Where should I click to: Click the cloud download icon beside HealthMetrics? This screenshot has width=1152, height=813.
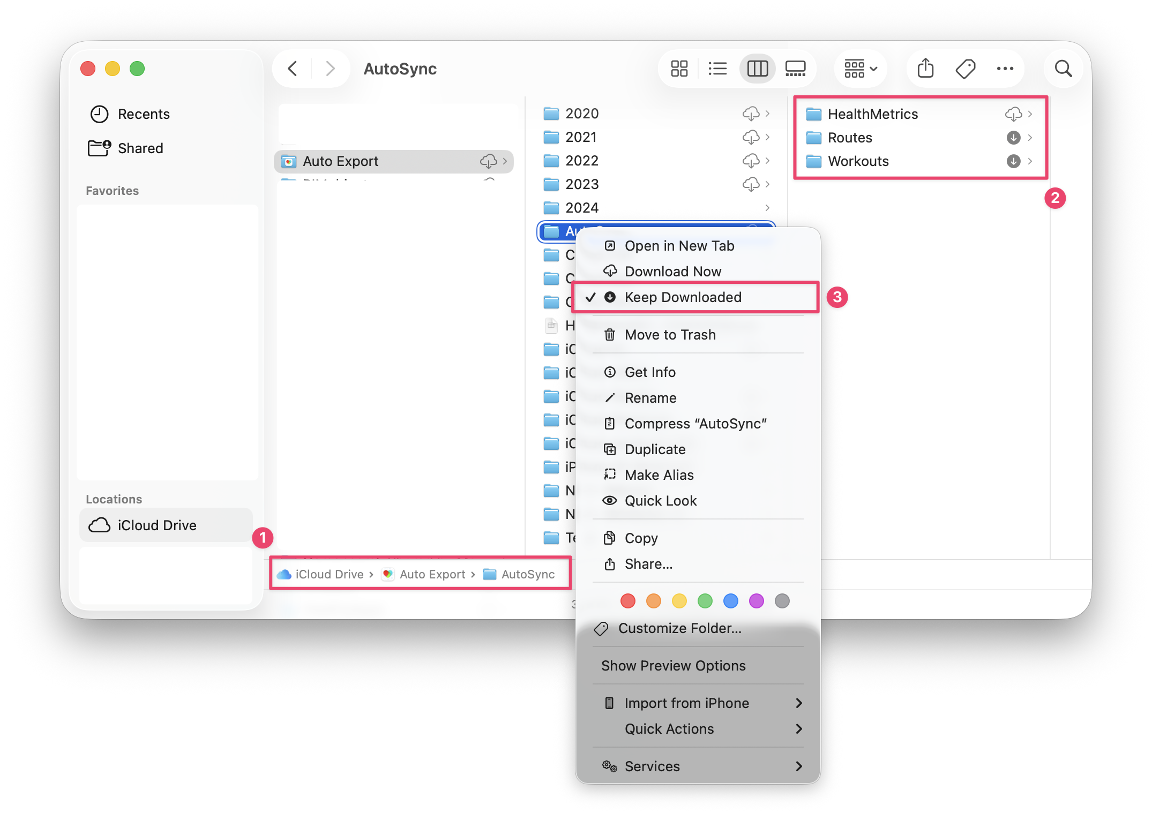click(x=1014, y=114)
